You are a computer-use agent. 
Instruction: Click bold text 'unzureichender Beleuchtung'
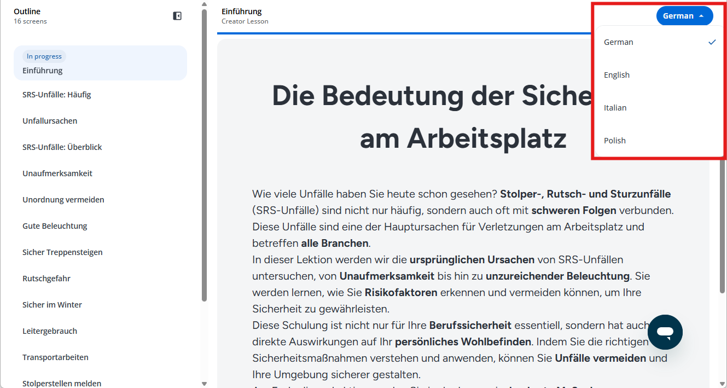tap(557, 276)
